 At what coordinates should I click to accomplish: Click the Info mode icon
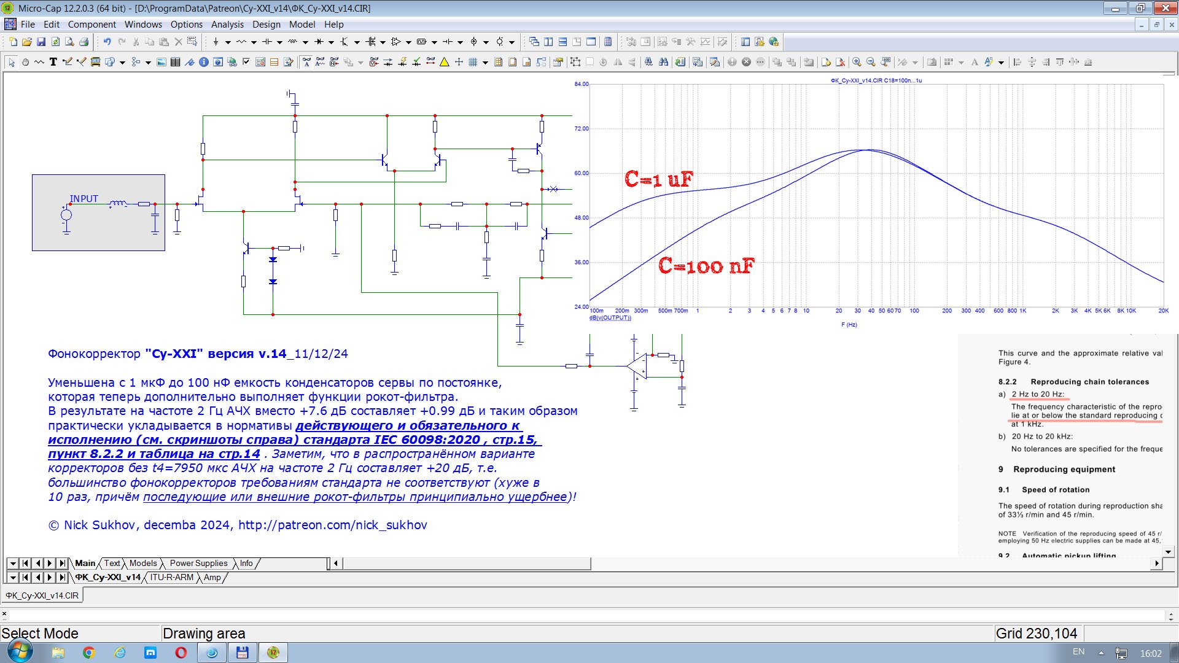(x=204, y=62)
